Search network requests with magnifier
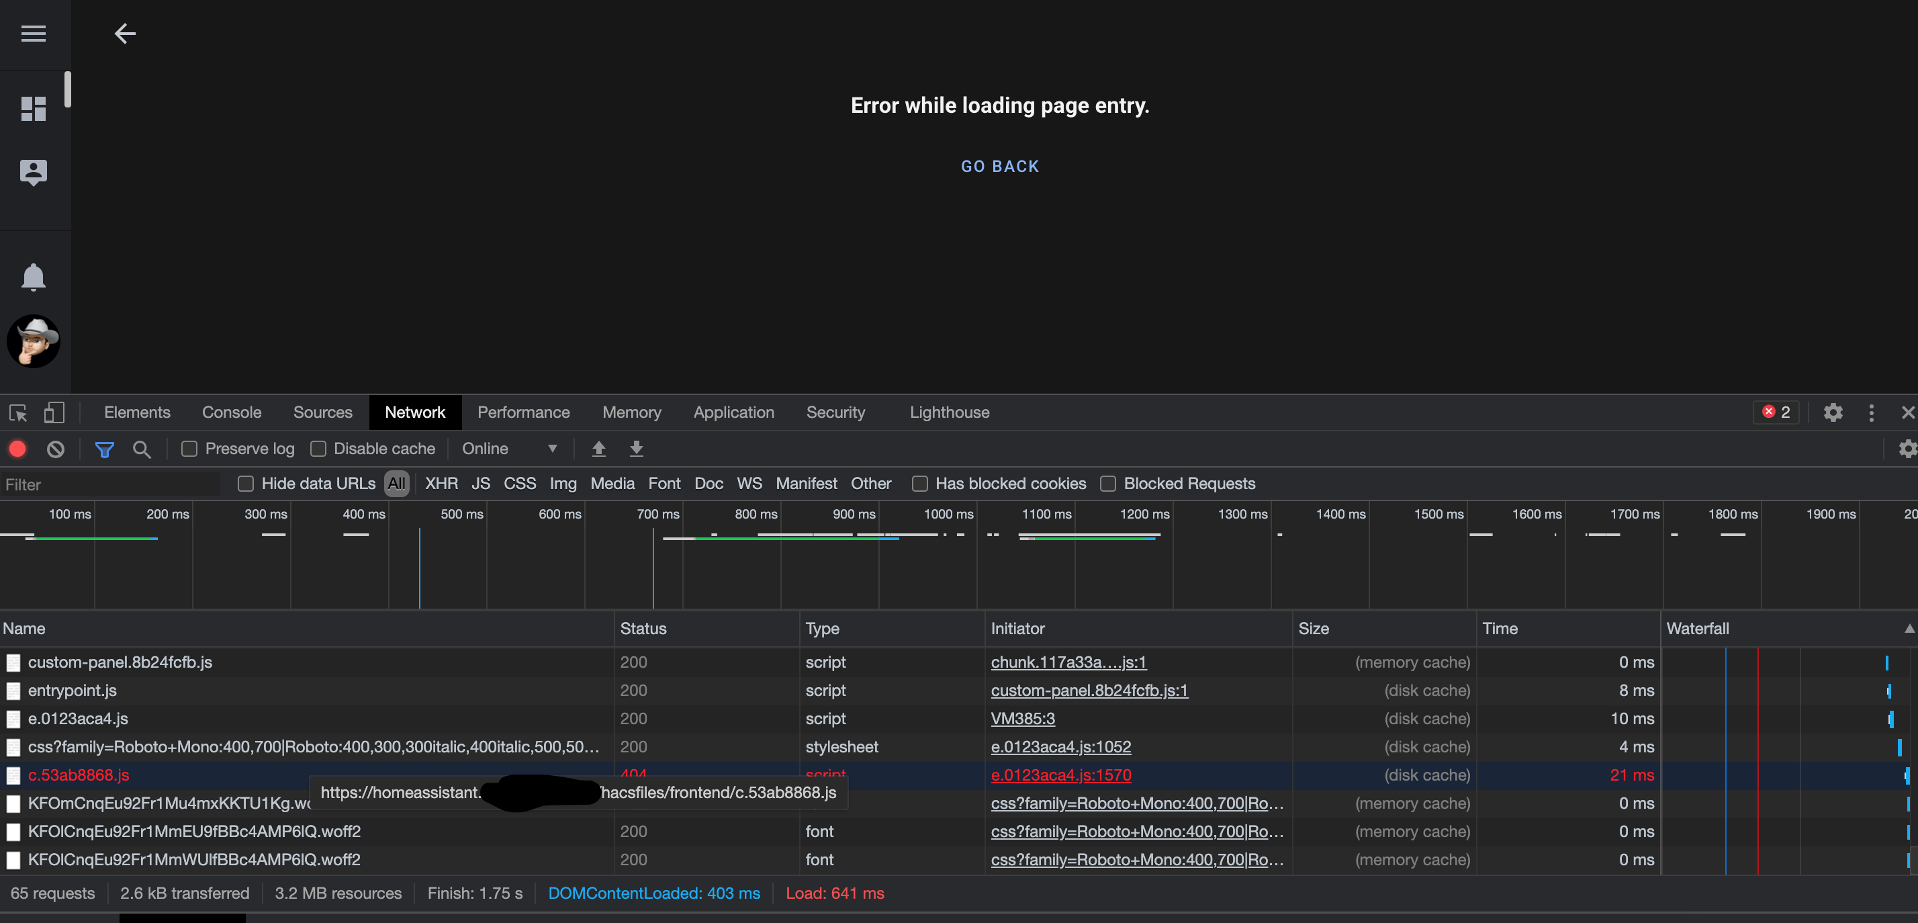This screenshot has width=1918, height=923. click(x=142, y=449)
